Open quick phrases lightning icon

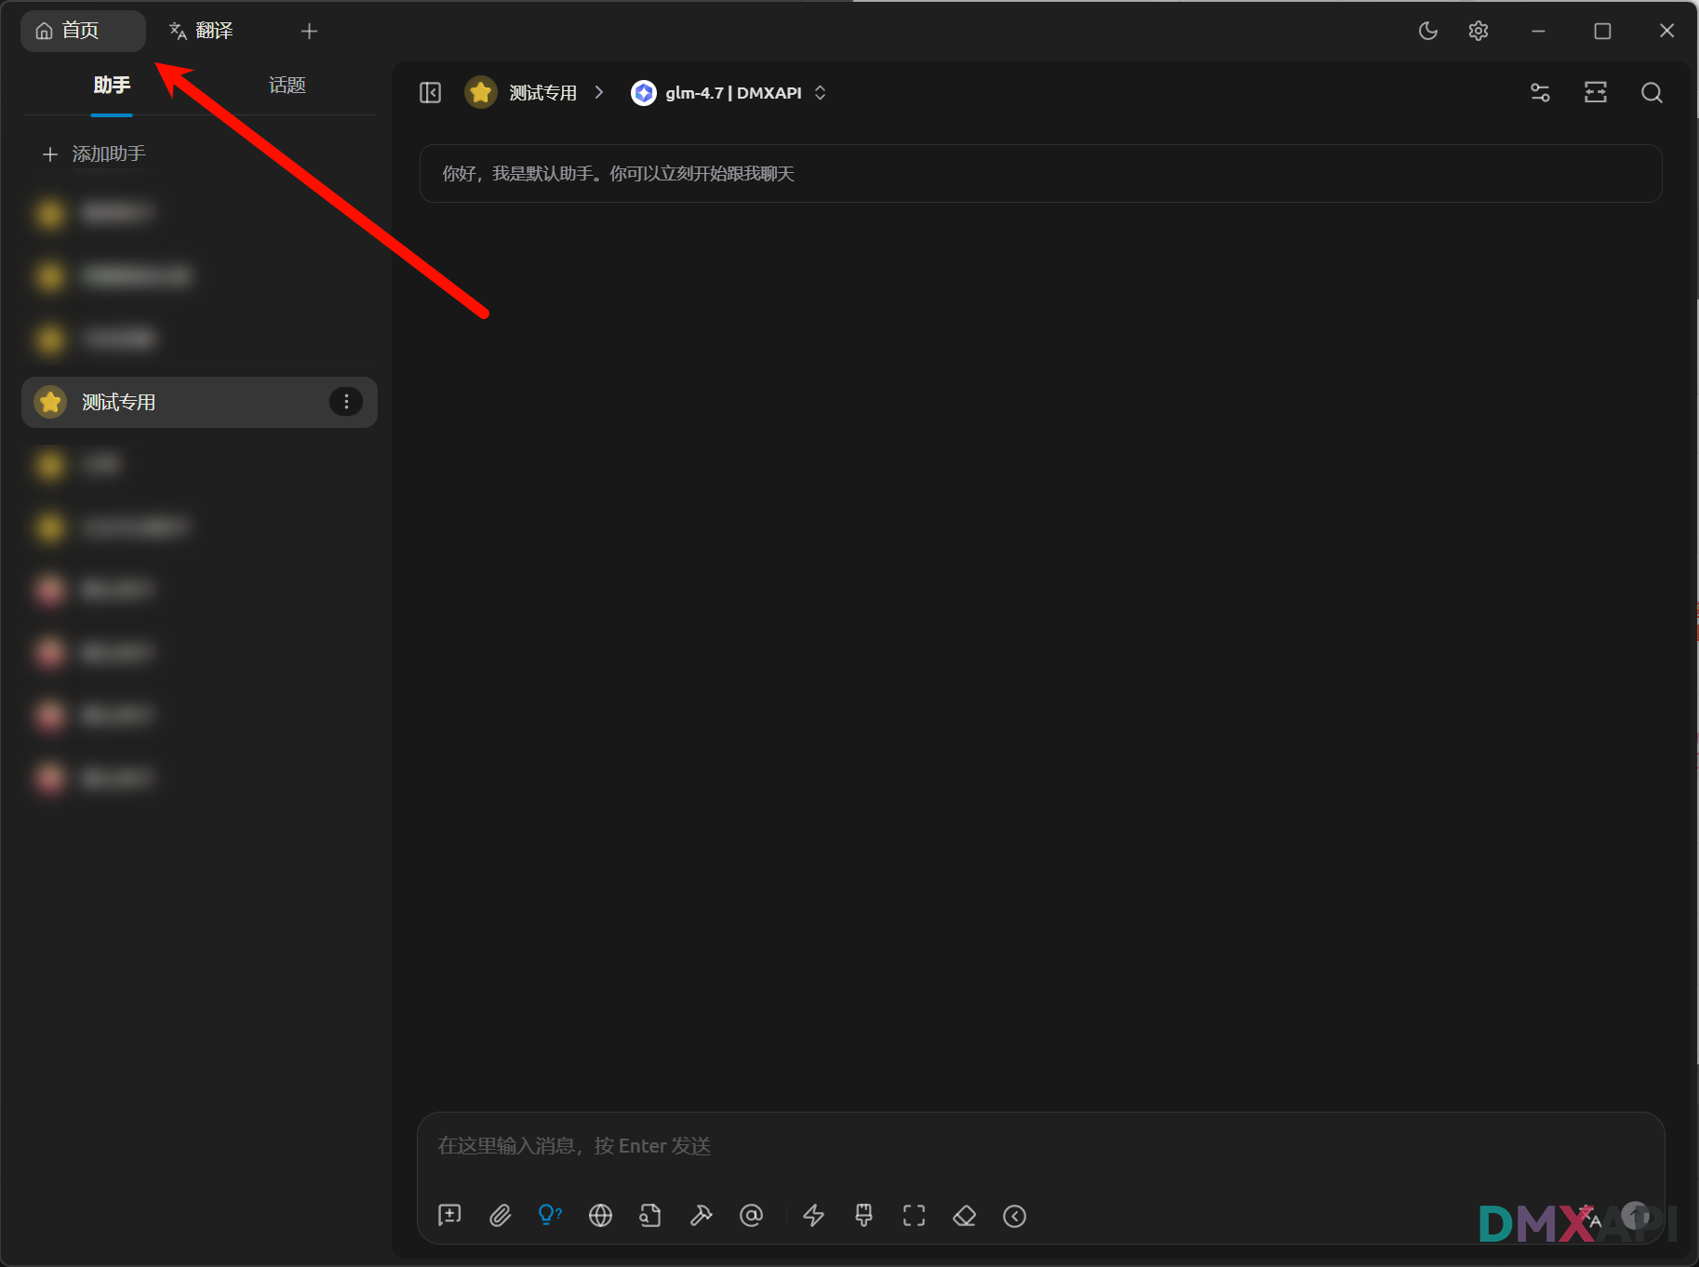(814, 1216)
